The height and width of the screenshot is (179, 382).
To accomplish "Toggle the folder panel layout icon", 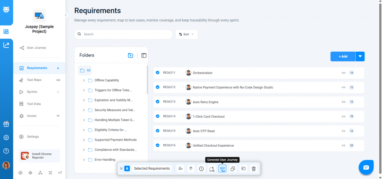I will tap(144, 55).
